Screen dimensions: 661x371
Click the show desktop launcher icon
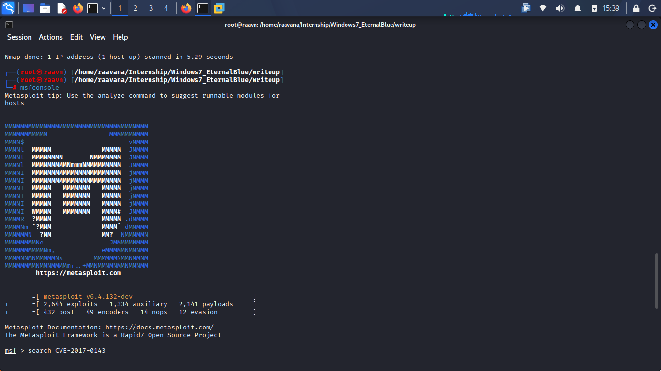pos(29,8)
